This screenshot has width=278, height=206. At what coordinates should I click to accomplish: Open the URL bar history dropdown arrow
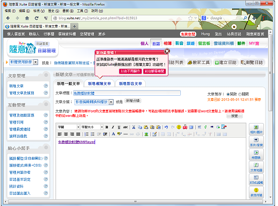pyautogui.click(x=196, y=18)
